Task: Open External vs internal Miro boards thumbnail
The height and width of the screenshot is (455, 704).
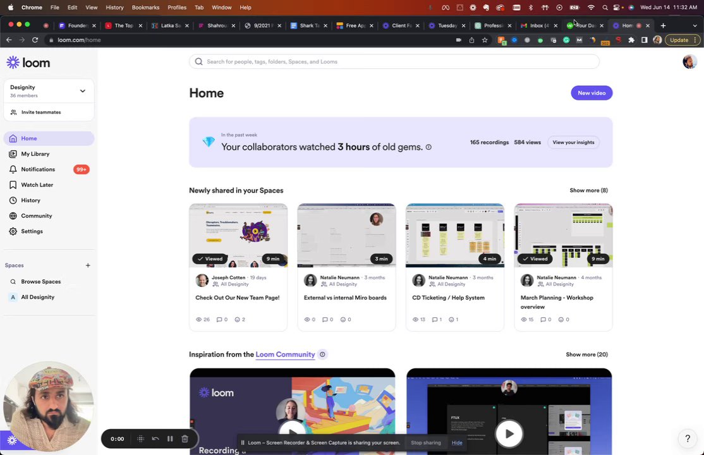Action: point(346,235)
